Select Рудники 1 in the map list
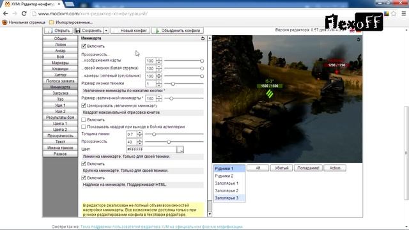The width and height of the screenshot is (409, 230). point(229,169)
